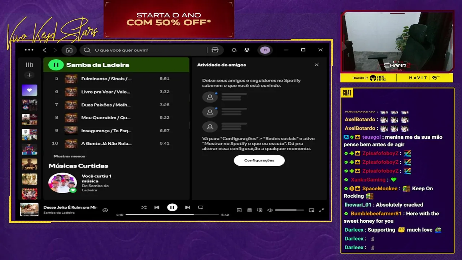Mute with the volume speaker icon
Viewport: 462px width, 260px height.
270,210
